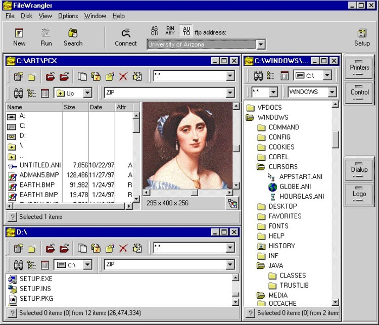Click the Logo button
Screen dimensions: 379x325
(359, 194)
